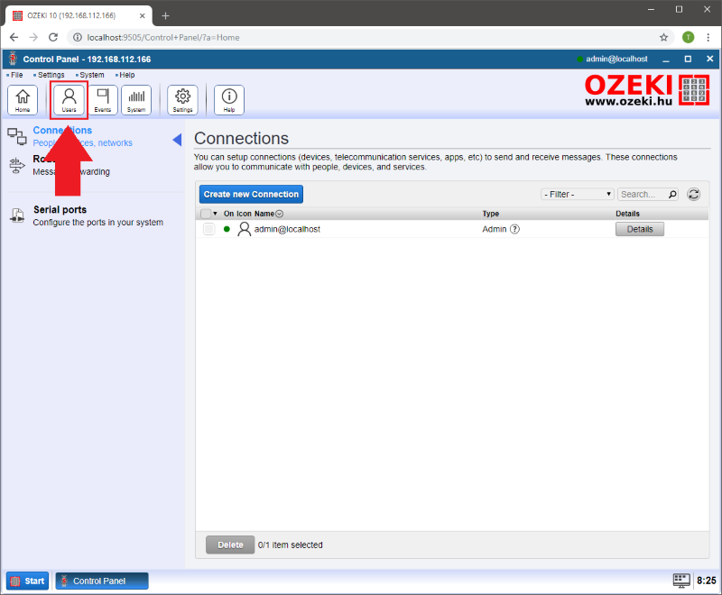Open the Filter dropdown
Image resolution: width=722 pixels, height=595 pixels.
tap(578, 194)
